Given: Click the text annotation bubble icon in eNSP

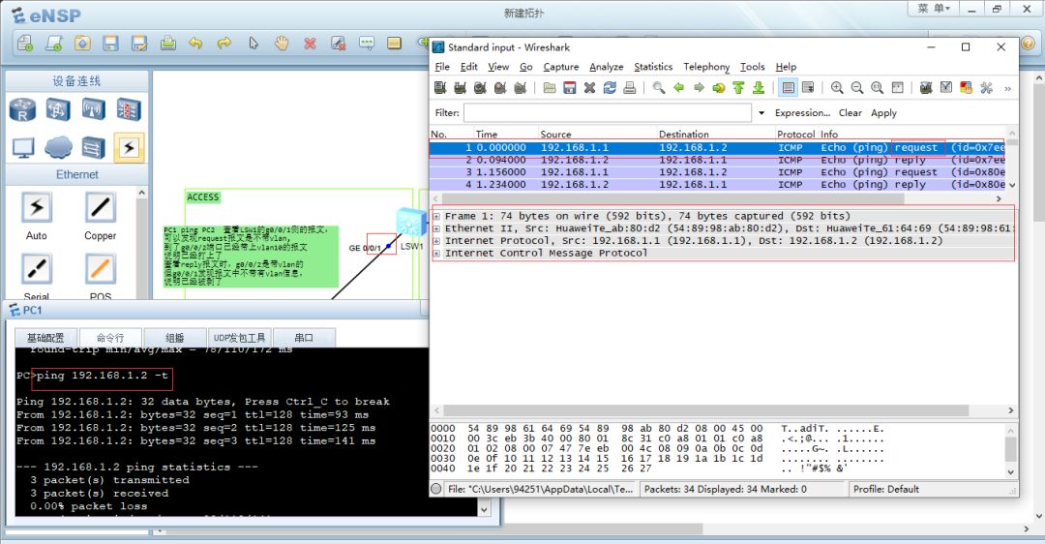Looking at the screenshot, I should [x=367, y=44].
